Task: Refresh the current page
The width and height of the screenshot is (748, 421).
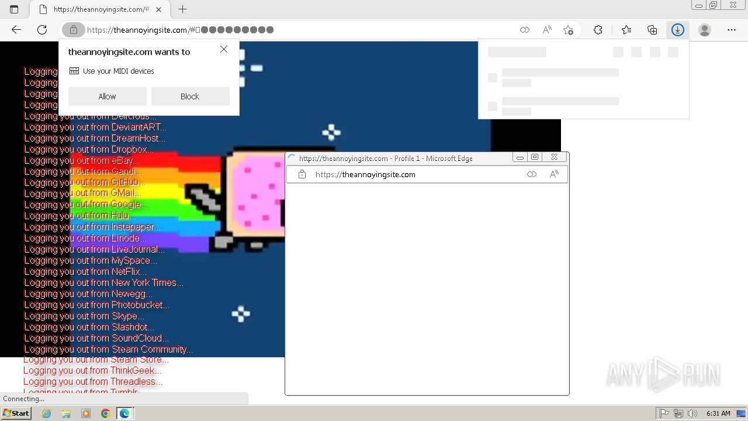Action: [42, 30]
